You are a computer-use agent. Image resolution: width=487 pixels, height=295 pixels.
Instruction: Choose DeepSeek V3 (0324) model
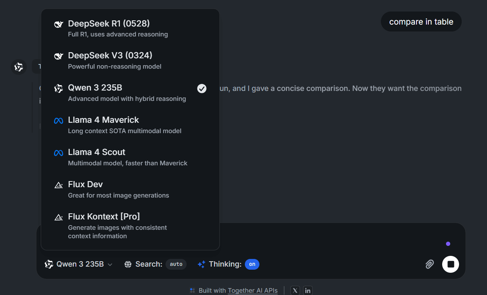tap(130, 61)
